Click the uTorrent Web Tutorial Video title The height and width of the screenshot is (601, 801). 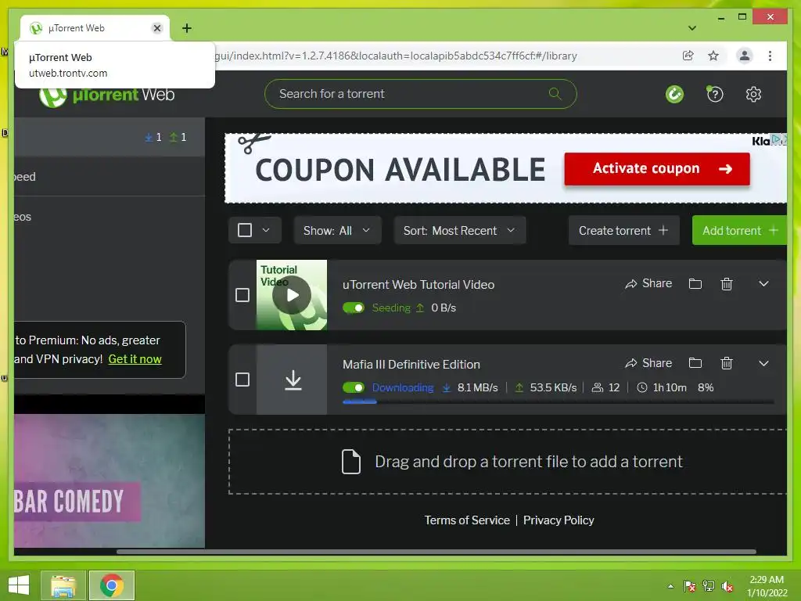[418, 285]
